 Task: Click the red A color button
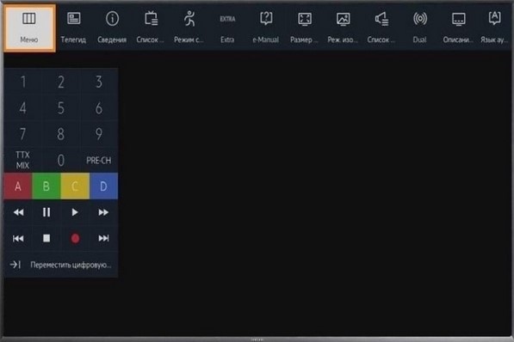(x=18, y=186)
